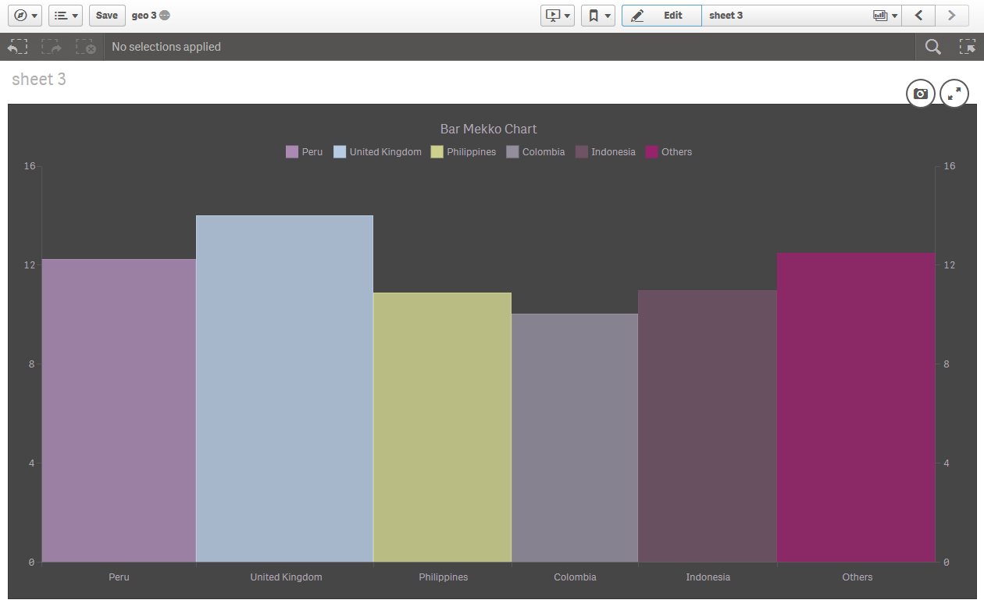The image size is (984, 607).
Task: Toggle Others in the chart legend
Action: pos(668,151)
